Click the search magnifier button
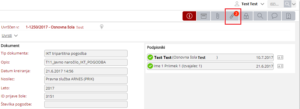This screenshot has height=109, width=300. 287,4
